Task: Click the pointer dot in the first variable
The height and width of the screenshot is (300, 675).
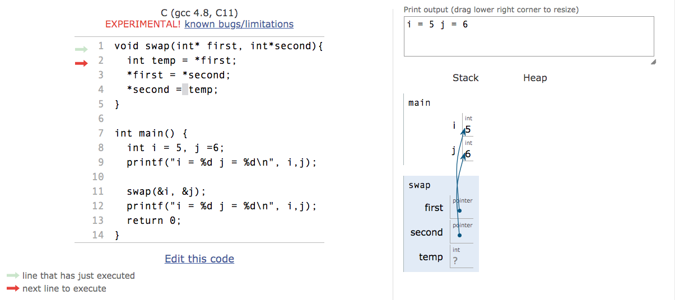Action: coord(459,211)
